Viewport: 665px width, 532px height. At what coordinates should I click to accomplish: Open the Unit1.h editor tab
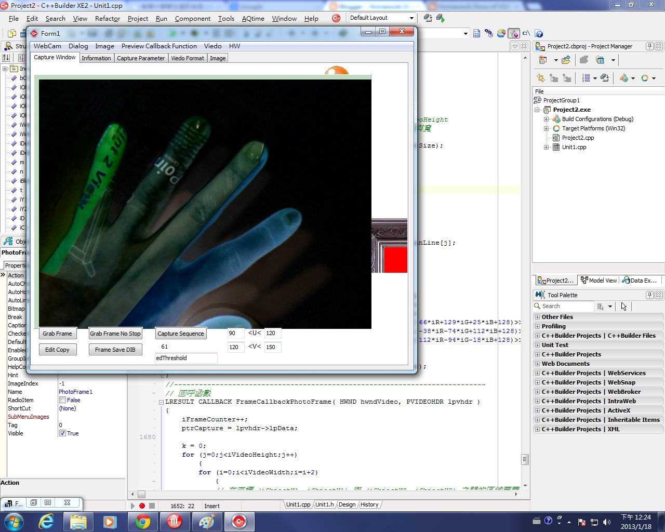[324, 504]
